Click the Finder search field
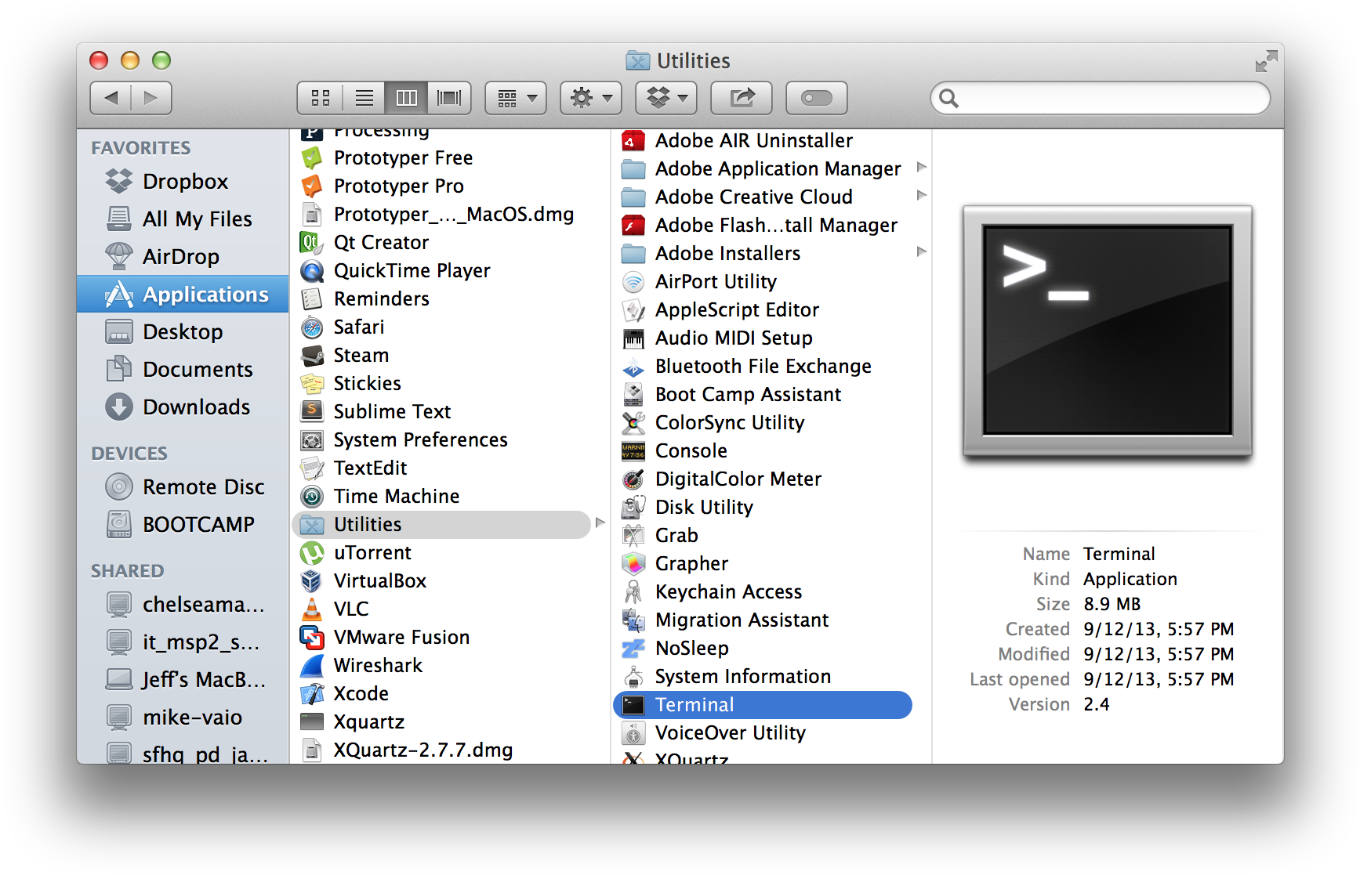Viewport: 1360px width, 875px height. [1101, 98]
